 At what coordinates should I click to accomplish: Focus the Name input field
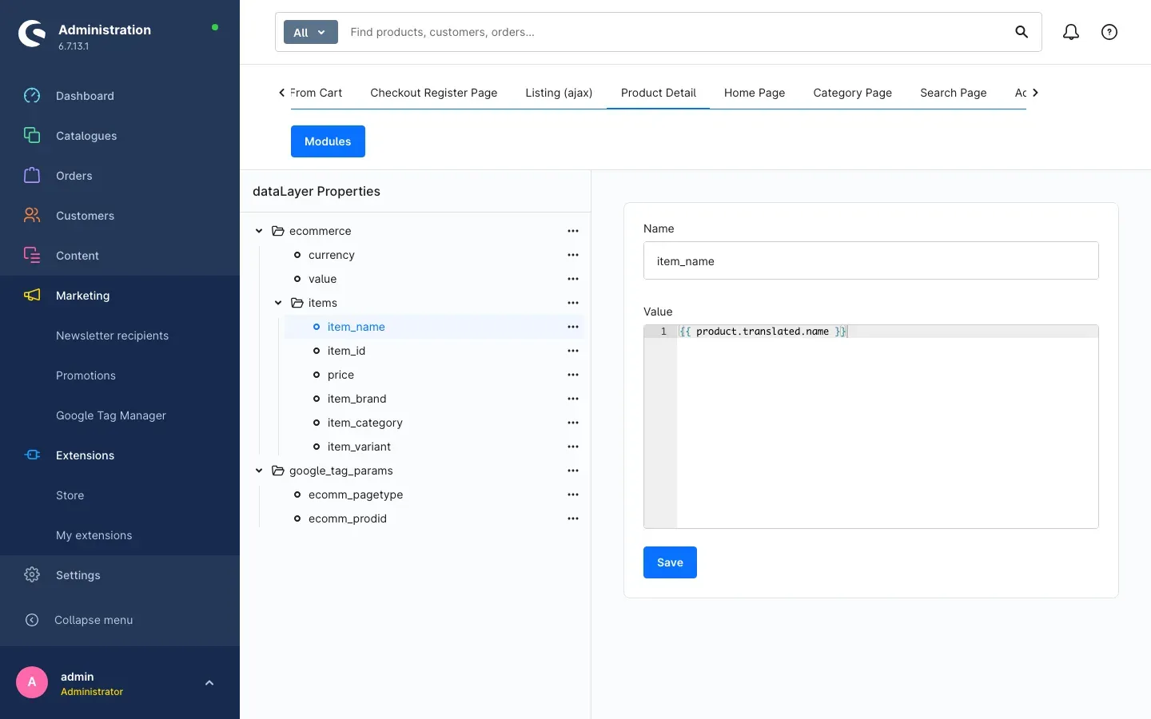pos(871,260)
